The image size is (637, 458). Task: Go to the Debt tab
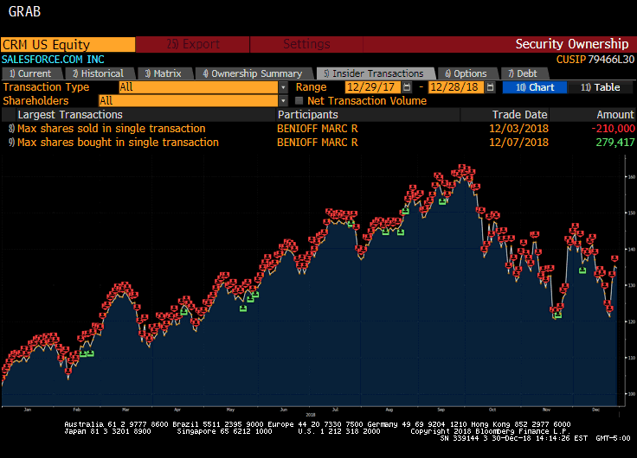pos(524,73)
